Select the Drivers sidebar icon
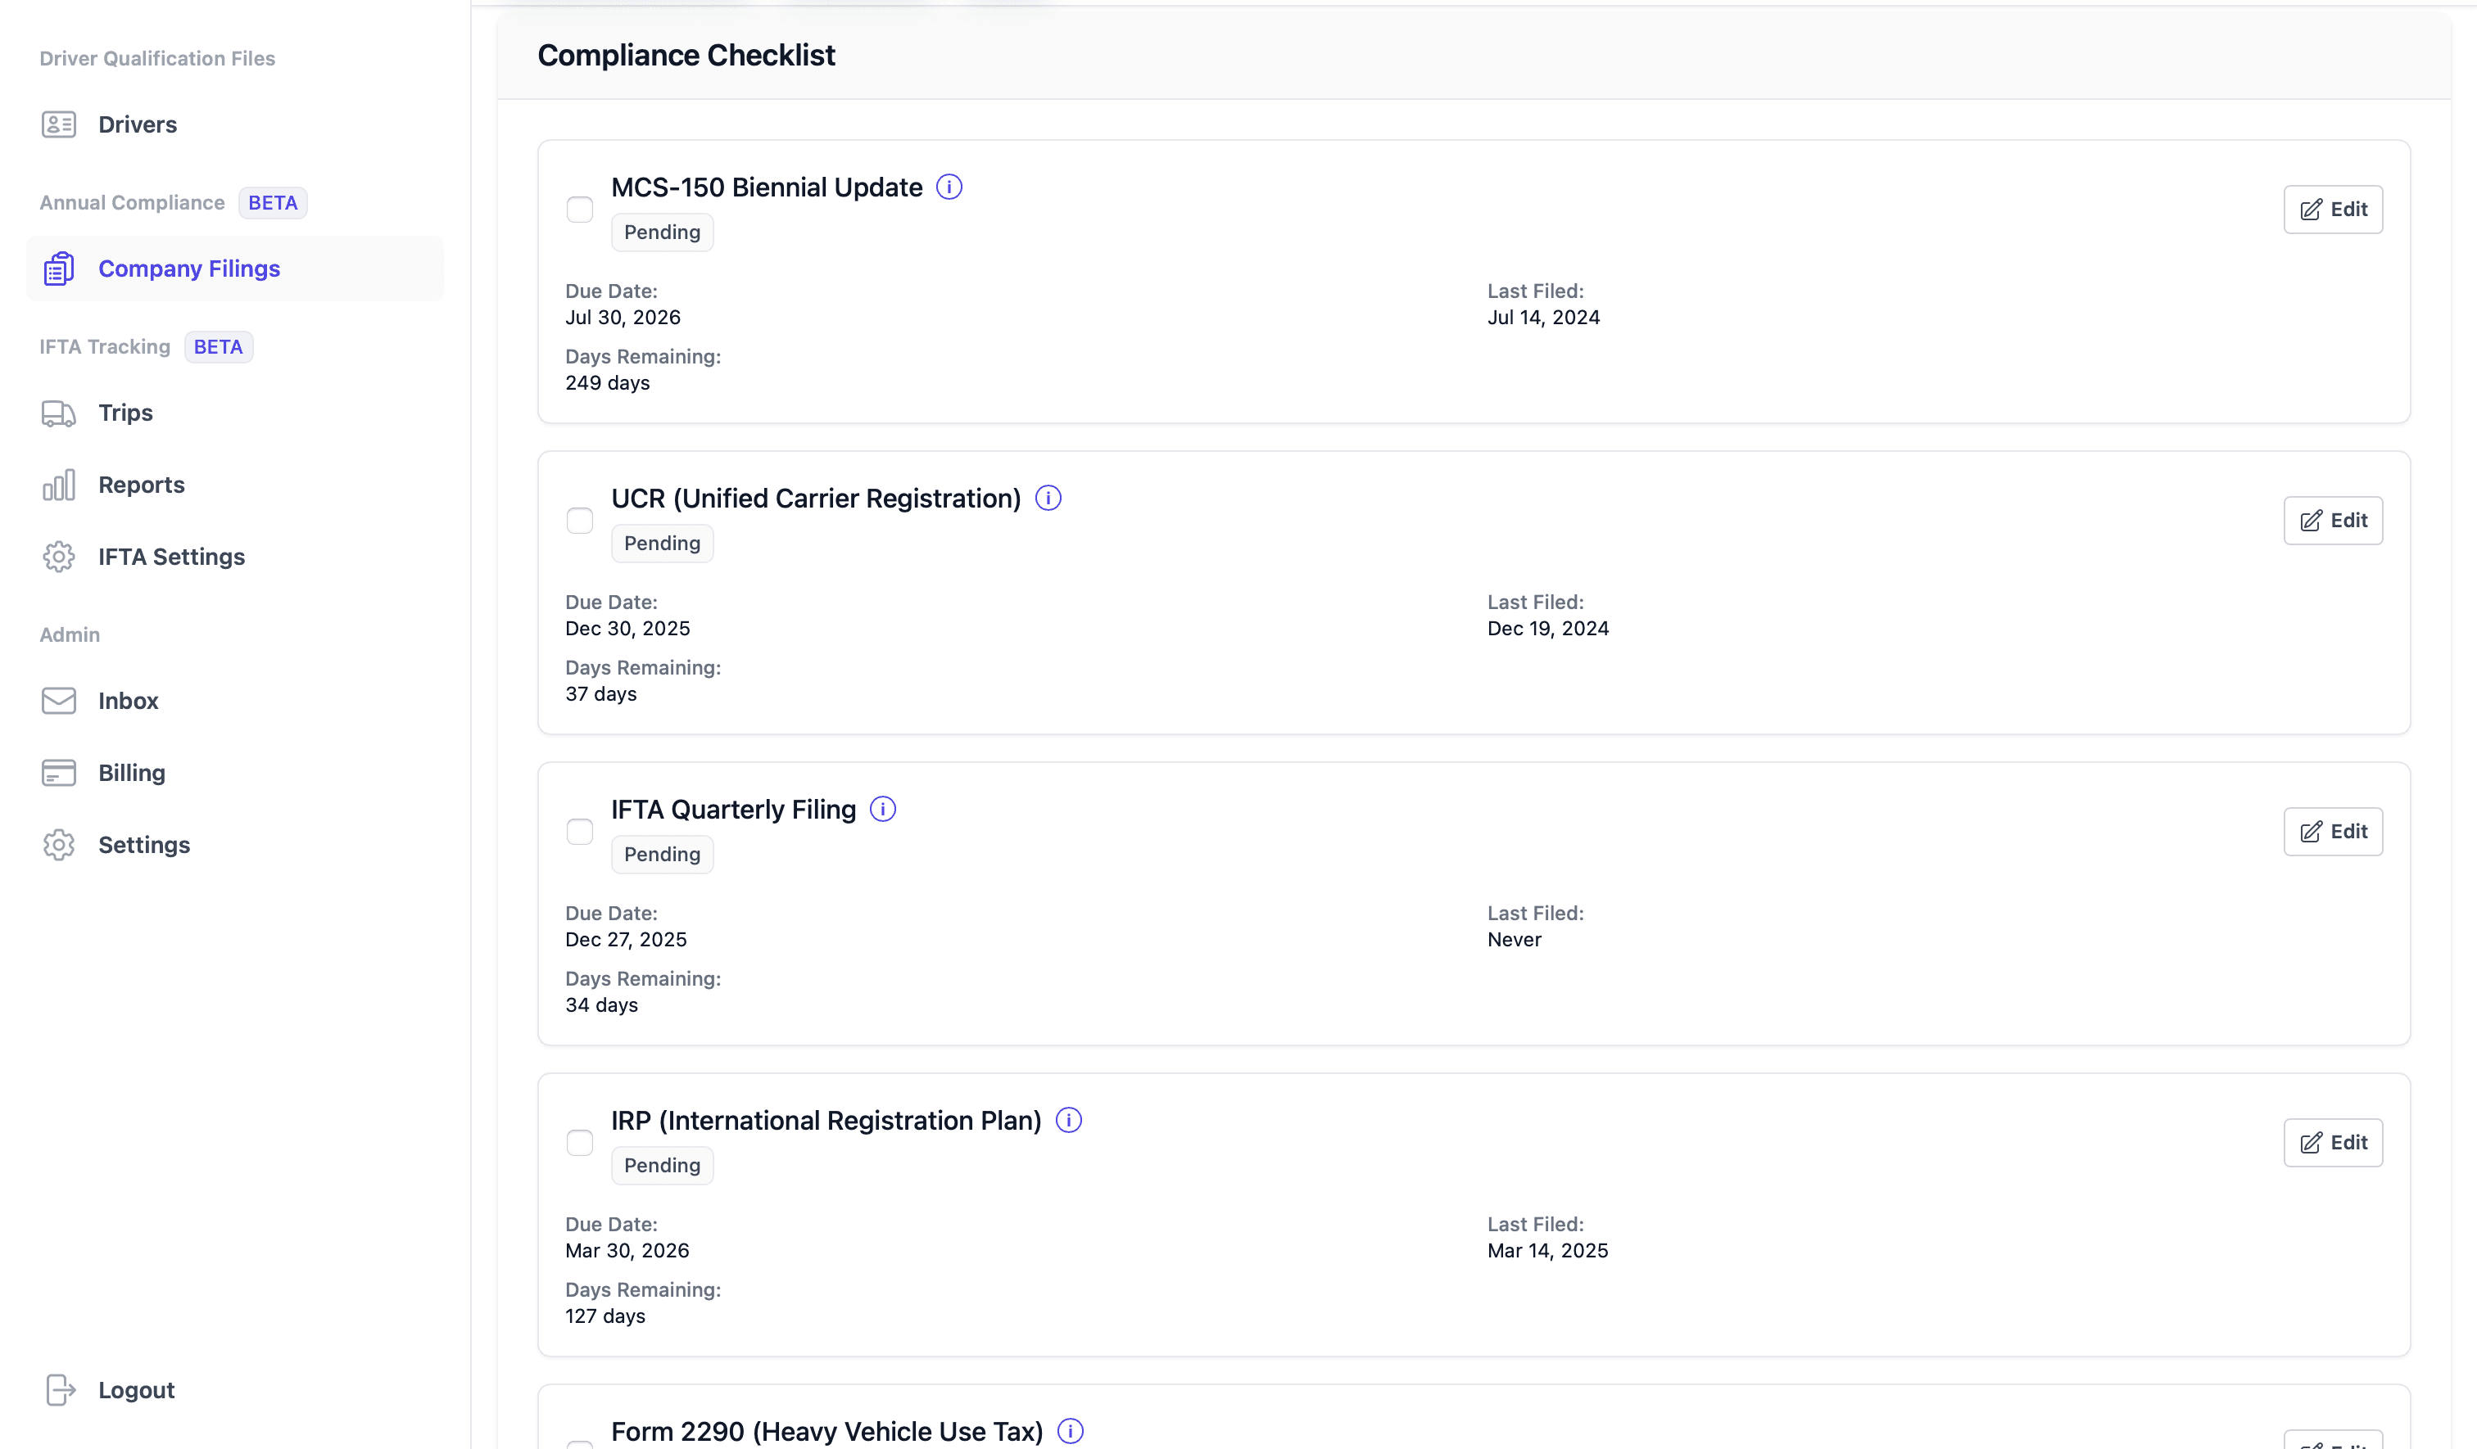Viewport: 2477px width, 1449px height. [x=59, y=124]
